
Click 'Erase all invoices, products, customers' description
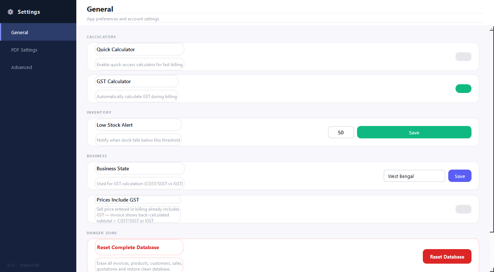click(139, 266)
